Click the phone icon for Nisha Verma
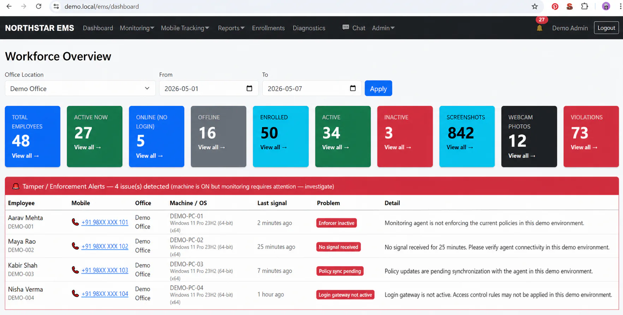Viewport: 623px width, 315px height. point(75,294)
